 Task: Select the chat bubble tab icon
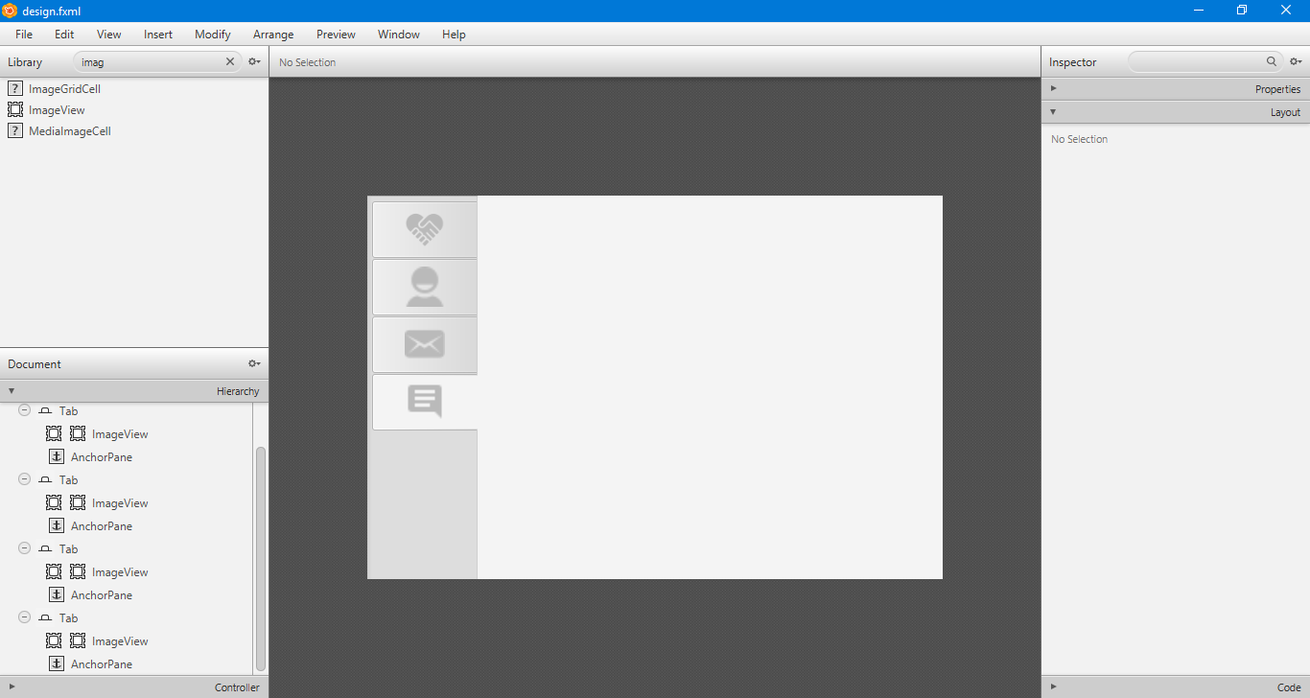pyautogui.click(x=424, y=401)
